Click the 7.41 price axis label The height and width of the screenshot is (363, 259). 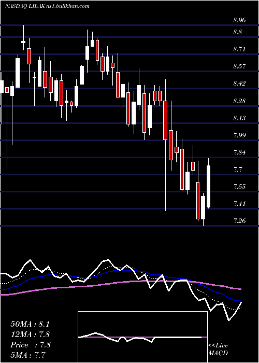tap(239, 204)
